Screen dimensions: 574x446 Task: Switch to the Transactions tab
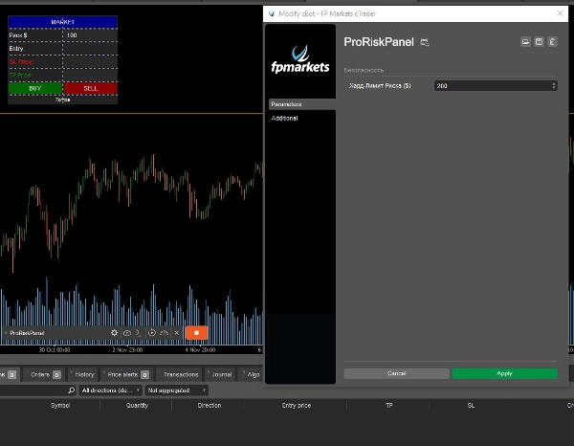[180, 374]
